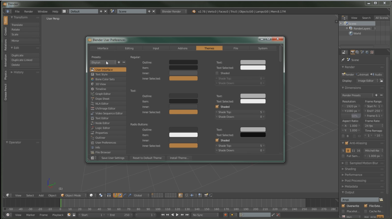Viewport: 392px width, 219px height.
Task: Click the timeline End frame field
Action: point(119,215)
